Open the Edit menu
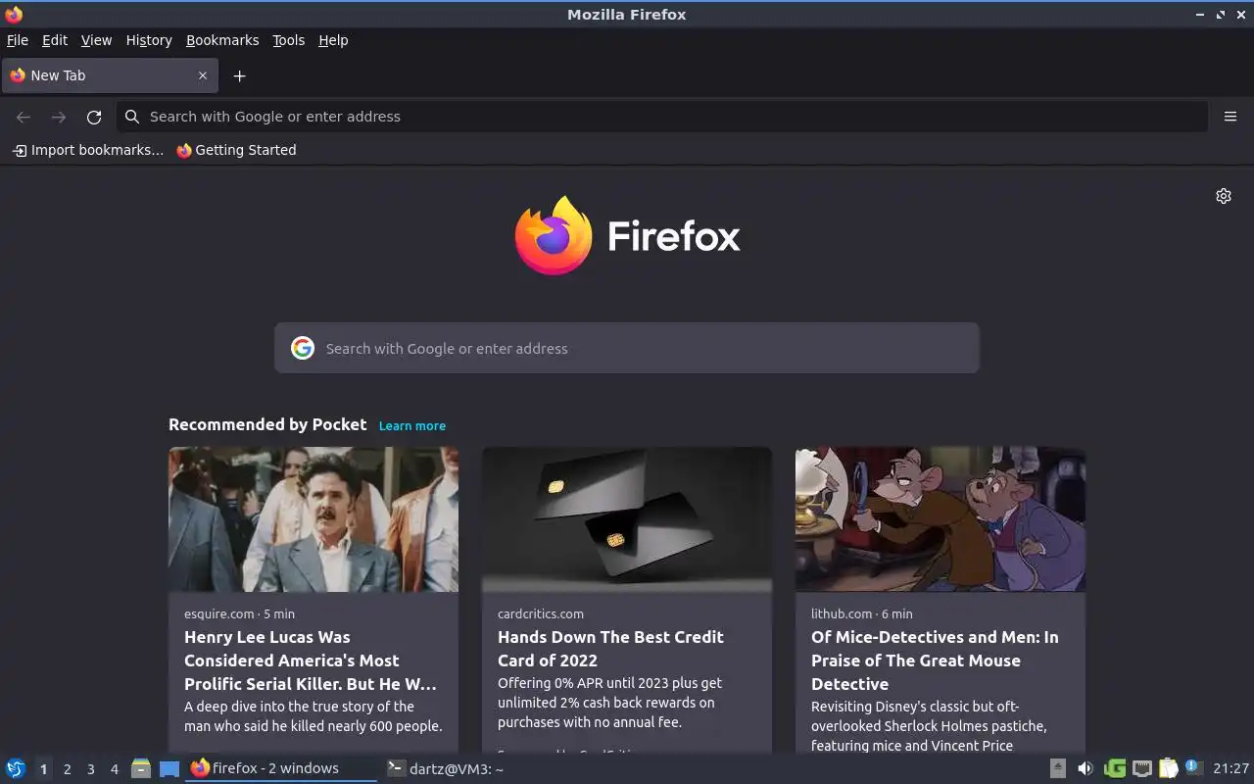Image resolution: width=1254 pixels, height=784 pixels. click(x=55, y=40)
